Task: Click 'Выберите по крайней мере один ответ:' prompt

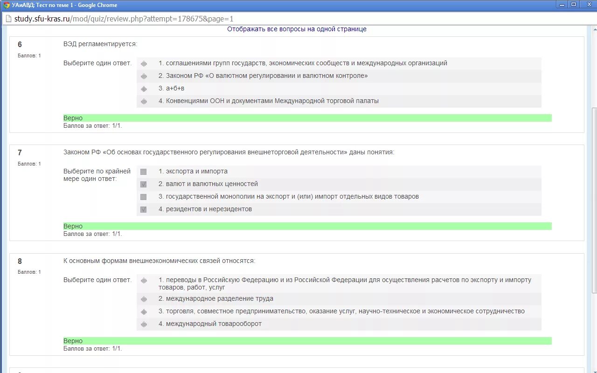Action: point(97,175)
